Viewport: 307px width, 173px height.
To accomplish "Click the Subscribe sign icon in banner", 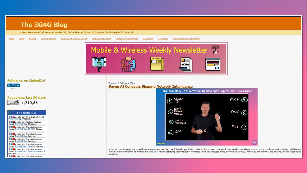I will click(215, 50).
